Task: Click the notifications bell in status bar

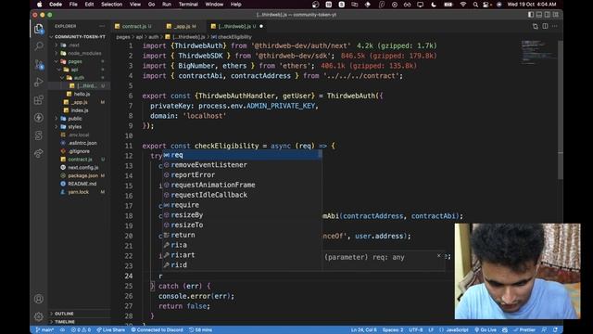Action: click(555, 330)
